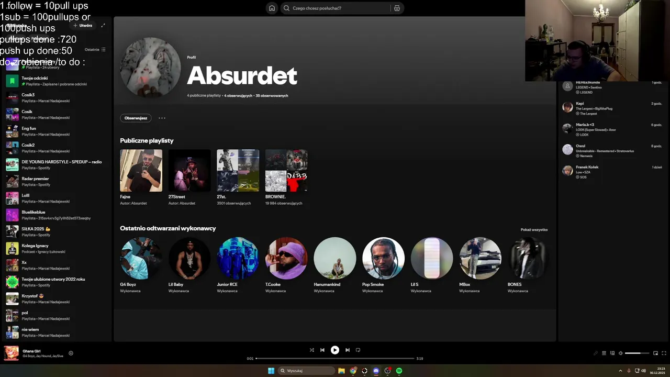Open the 4 publiczne playlisty link
The height and width of the screenshot is (377, 670).
(x=204, y=96)
